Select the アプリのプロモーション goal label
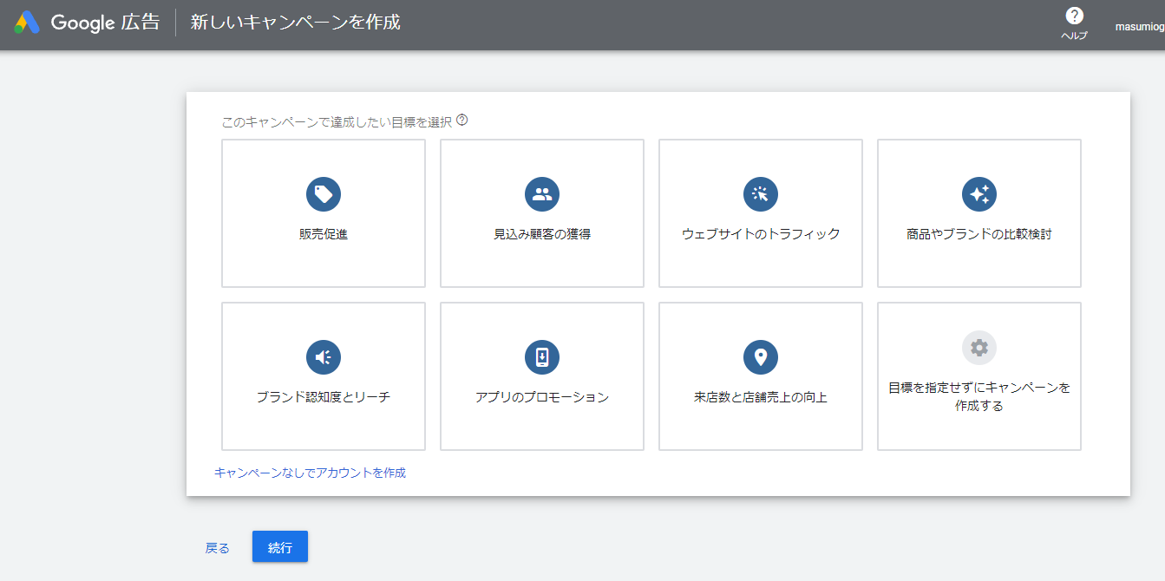 click(x=542, y=397)
